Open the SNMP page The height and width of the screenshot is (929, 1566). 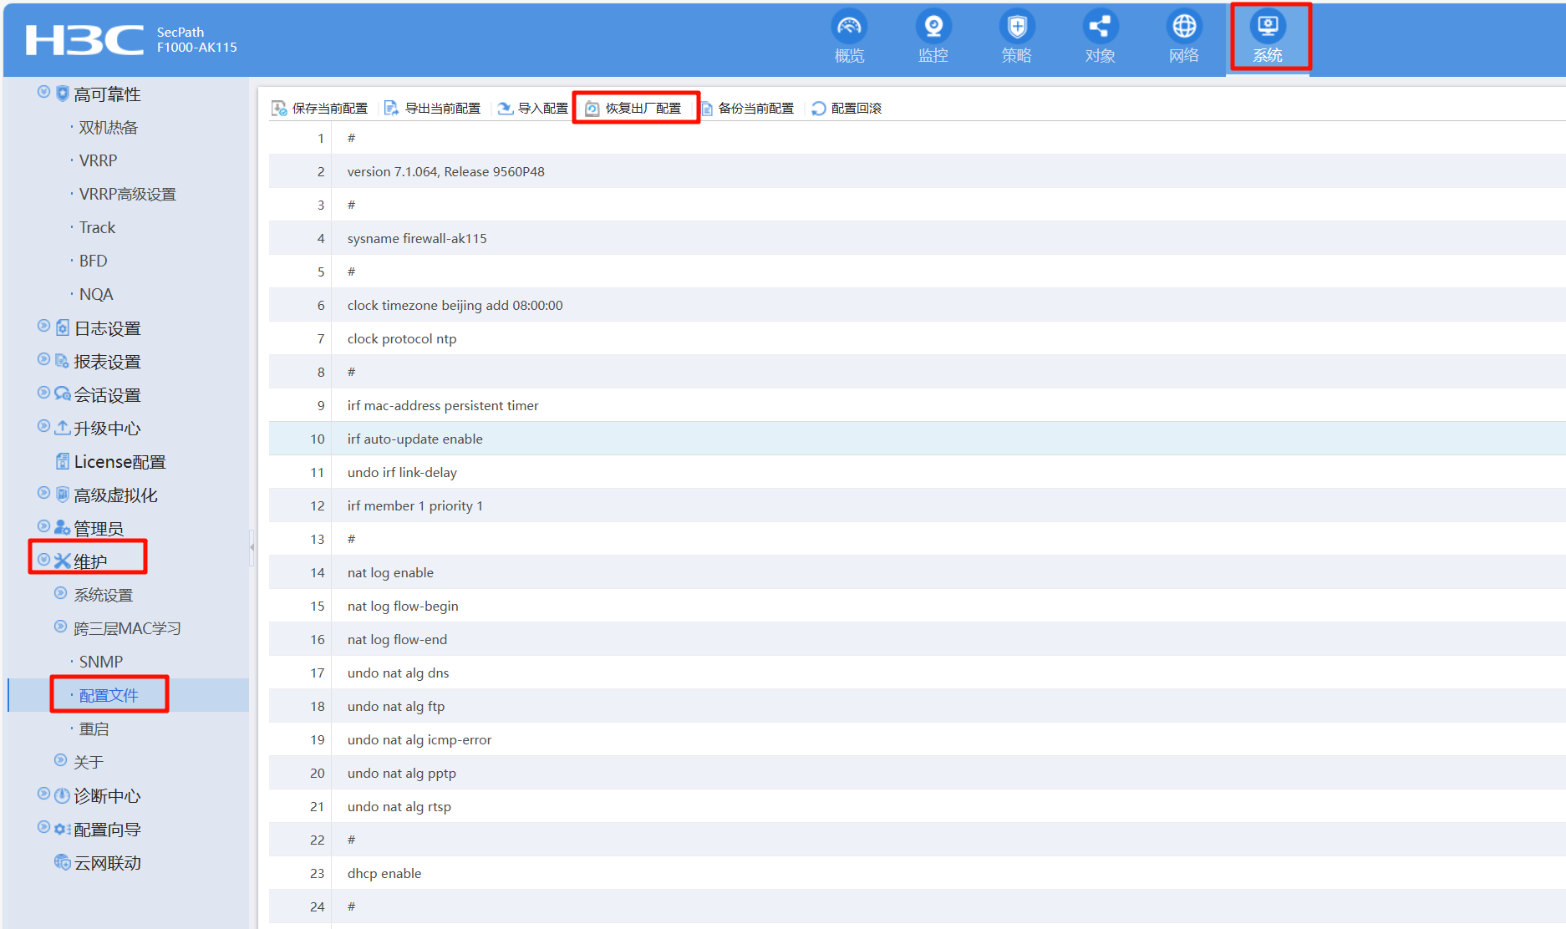[x=101, y=662]
